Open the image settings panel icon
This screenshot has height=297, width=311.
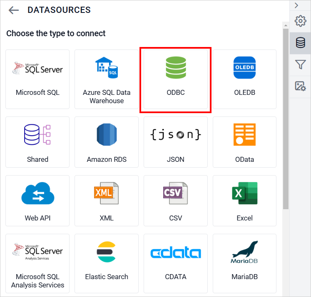(300, 86)
